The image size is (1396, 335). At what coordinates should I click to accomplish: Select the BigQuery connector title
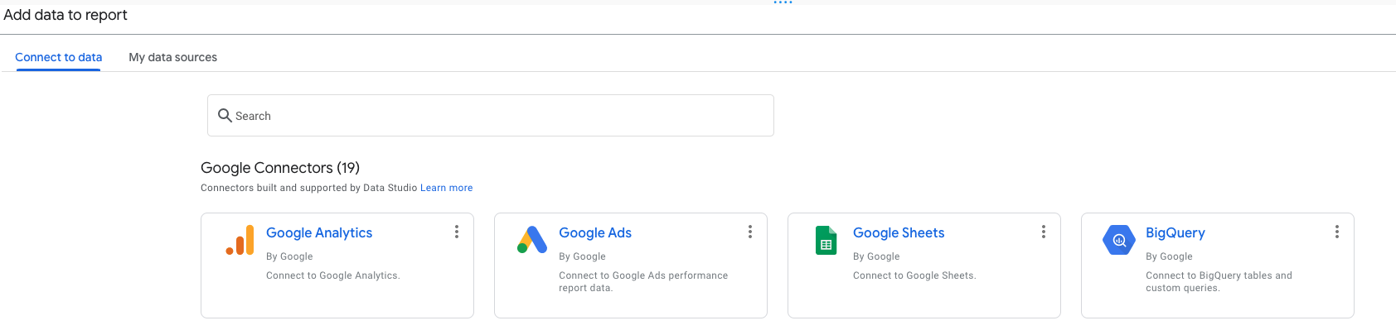point(1175,233)
